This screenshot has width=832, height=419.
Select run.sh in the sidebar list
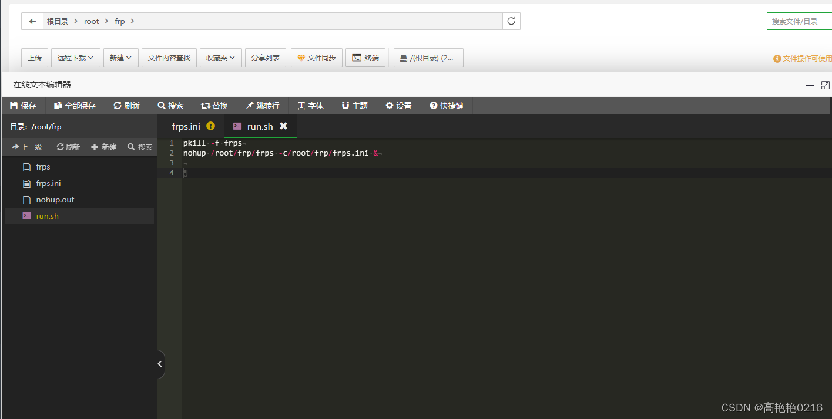(x=79, y=216)
